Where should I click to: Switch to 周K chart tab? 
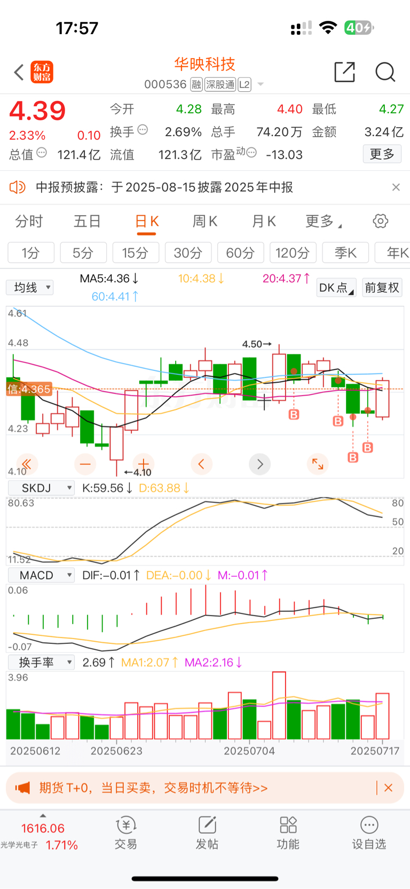tap(205, 221)
